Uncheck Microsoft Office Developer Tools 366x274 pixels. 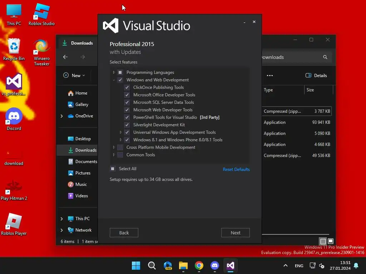point(127,95)
